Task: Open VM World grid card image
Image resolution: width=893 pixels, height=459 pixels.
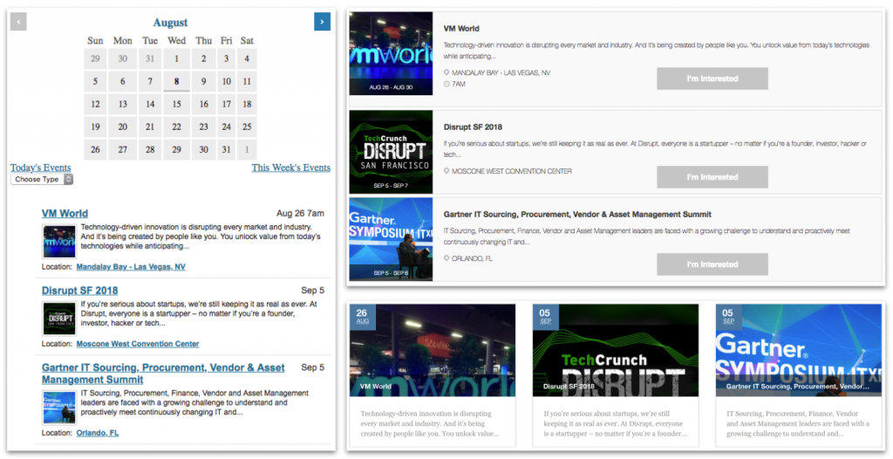Action: point(433,350)
